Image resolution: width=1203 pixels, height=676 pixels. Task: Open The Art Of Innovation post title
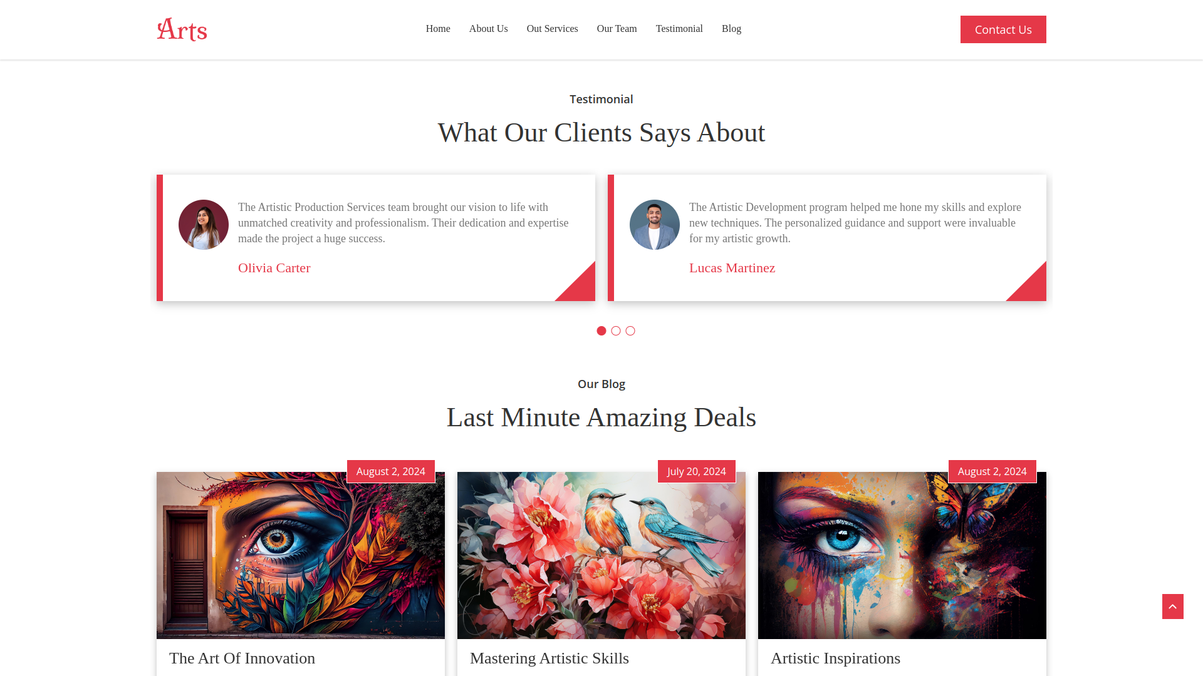pyautogui.click(x=242, y=658)
